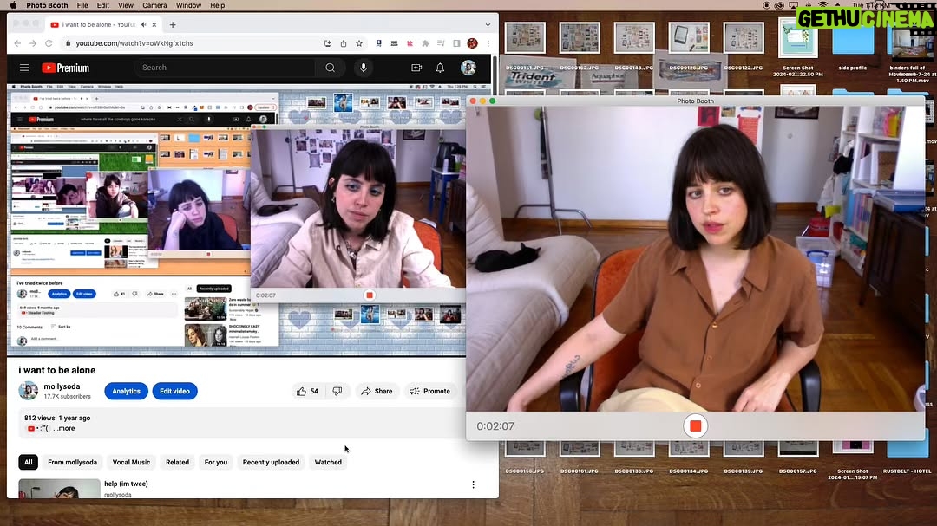Click the YouTube search input field
The height and width of the screenshot is (526, 937).
point(224,68)
